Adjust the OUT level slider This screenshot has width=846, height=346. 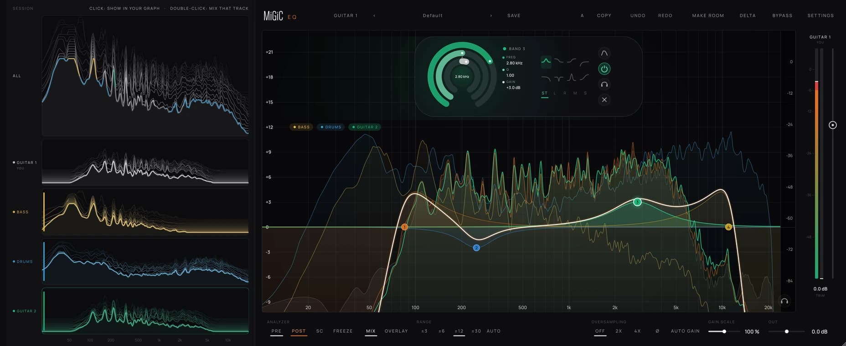click(x=786, y=331)
